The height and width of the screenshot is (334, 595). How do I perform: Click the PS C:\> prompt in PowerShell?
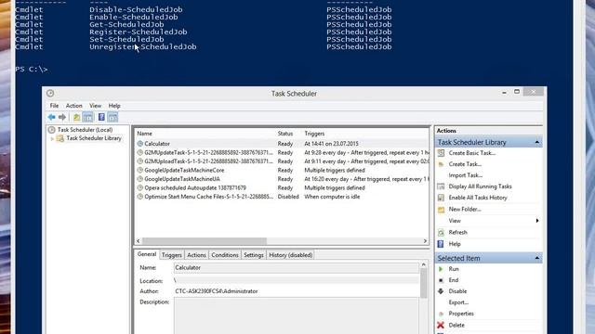tap(32, 70)
